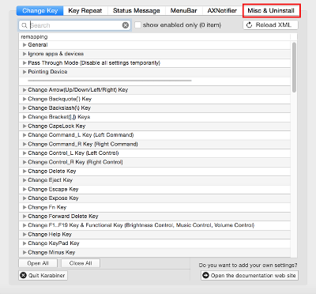Select the Change Minus Key row

coord(155,252)
